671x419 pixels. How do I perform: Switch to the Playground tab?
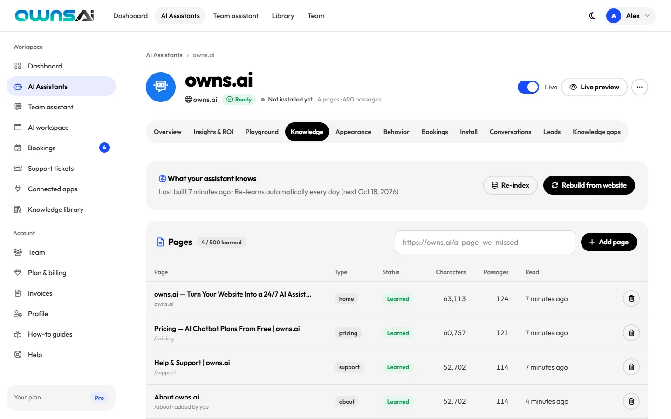262,132
